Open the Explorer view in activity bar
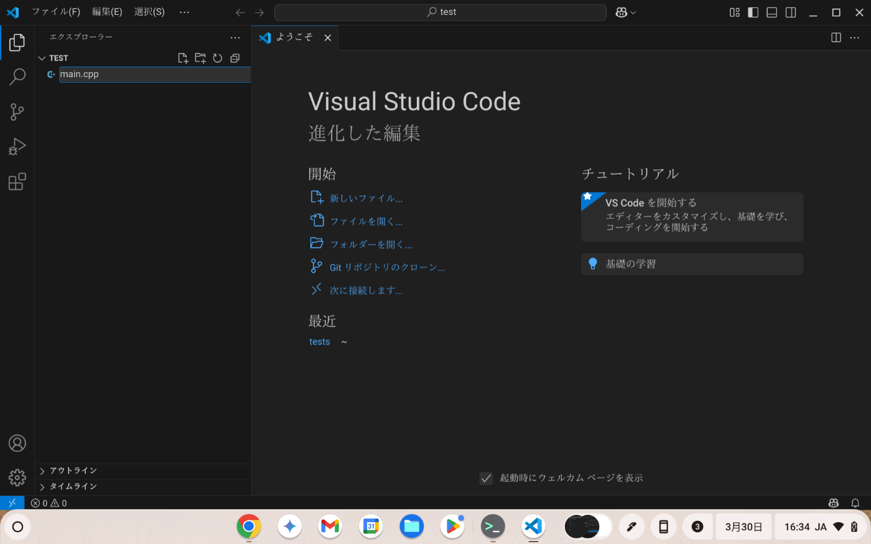Viewport: 871px width, 544px height. pos(17,42)
